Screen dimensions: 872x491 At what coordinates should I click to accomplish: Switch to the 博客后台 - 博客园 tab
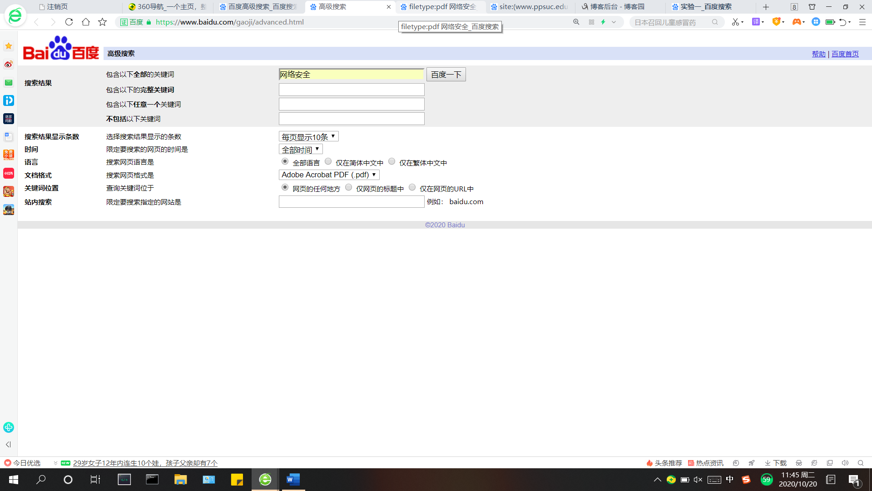[x=617, y=7]
